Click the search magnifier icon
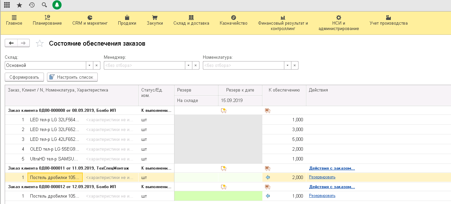The width and height of the screenshot is (451, 204). pyautogui.click(x=44, y=5)
